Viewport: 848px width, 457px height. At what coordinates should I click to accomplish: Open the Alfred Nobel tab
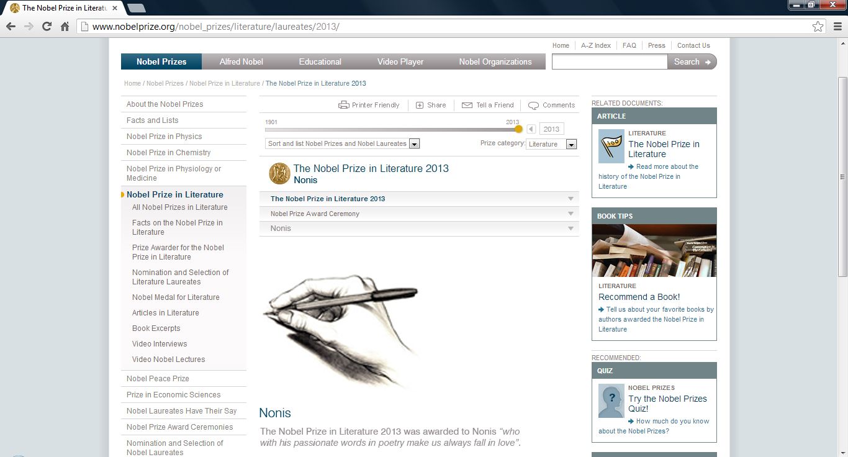(241, 61)
